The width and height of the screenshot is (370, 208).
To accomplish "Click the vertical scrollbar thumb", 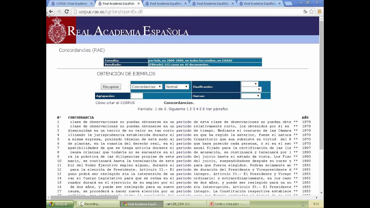I will click(x=321, y=85).
